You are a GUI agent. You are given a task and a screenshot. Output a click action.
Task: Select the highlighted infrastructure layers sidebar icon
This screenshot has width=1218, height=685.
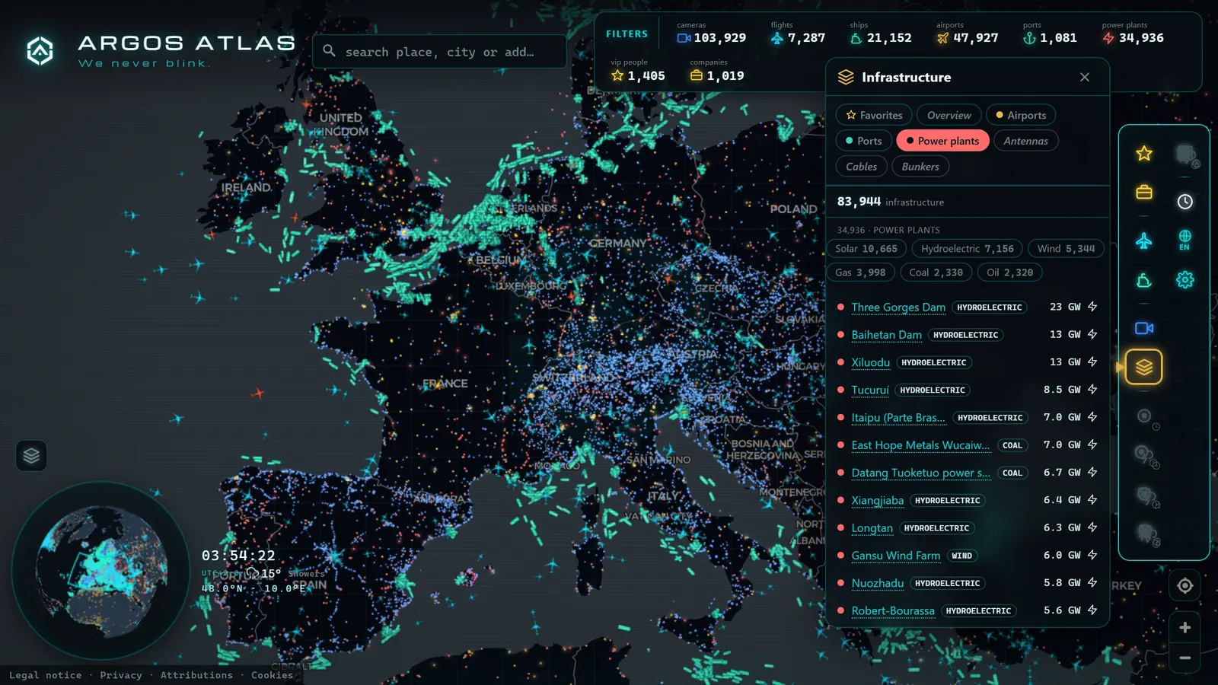(x=1144, y=367)
